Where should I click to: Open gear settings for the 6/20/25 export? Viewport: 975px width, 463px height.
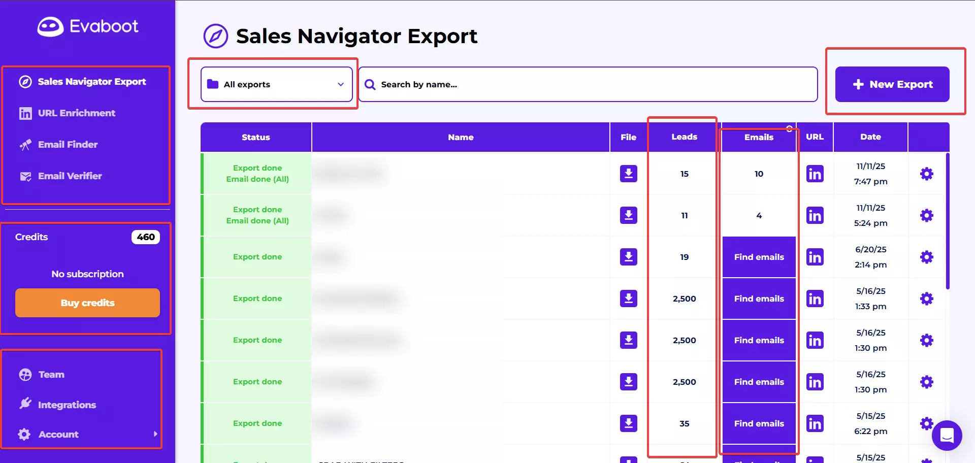[x=926, y=257]
